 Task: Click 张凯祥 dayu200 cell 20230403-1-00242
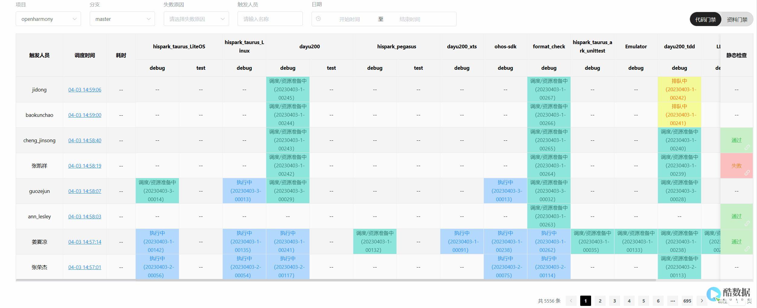click(x=288, y=165)
